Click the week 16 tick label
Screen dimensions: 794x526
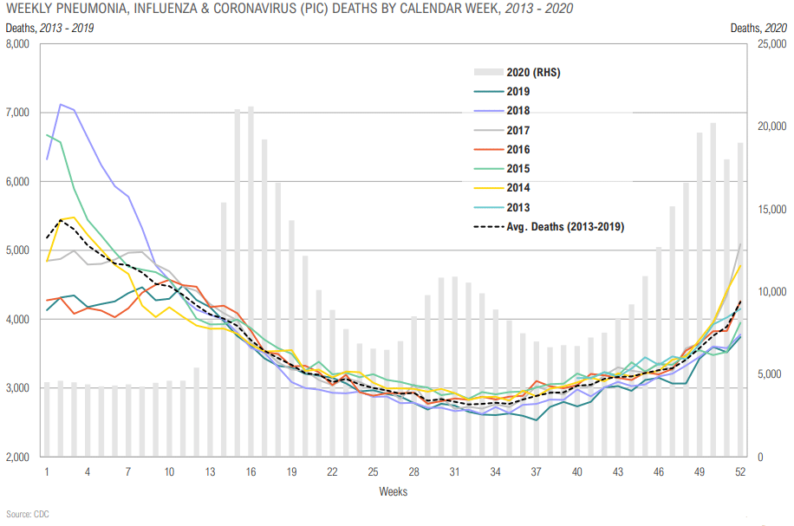pos(251,471)
